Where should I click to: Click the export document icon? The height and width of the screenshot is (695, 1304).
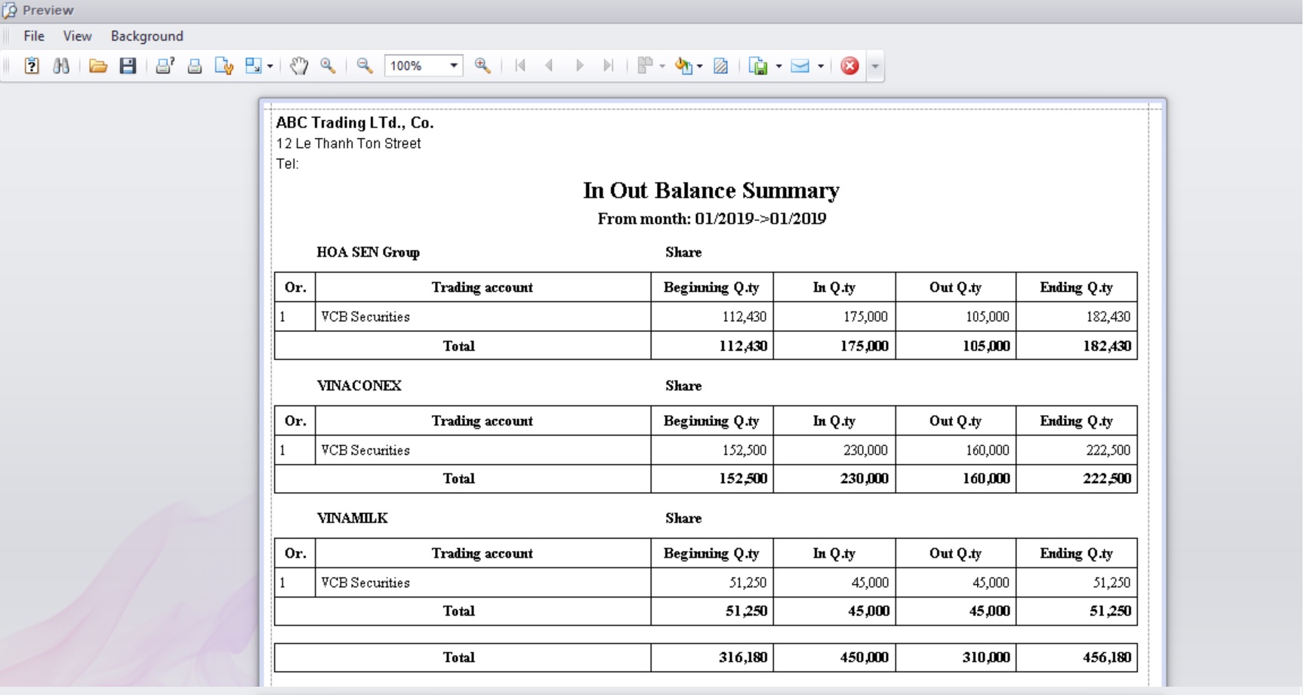point(758,66)
